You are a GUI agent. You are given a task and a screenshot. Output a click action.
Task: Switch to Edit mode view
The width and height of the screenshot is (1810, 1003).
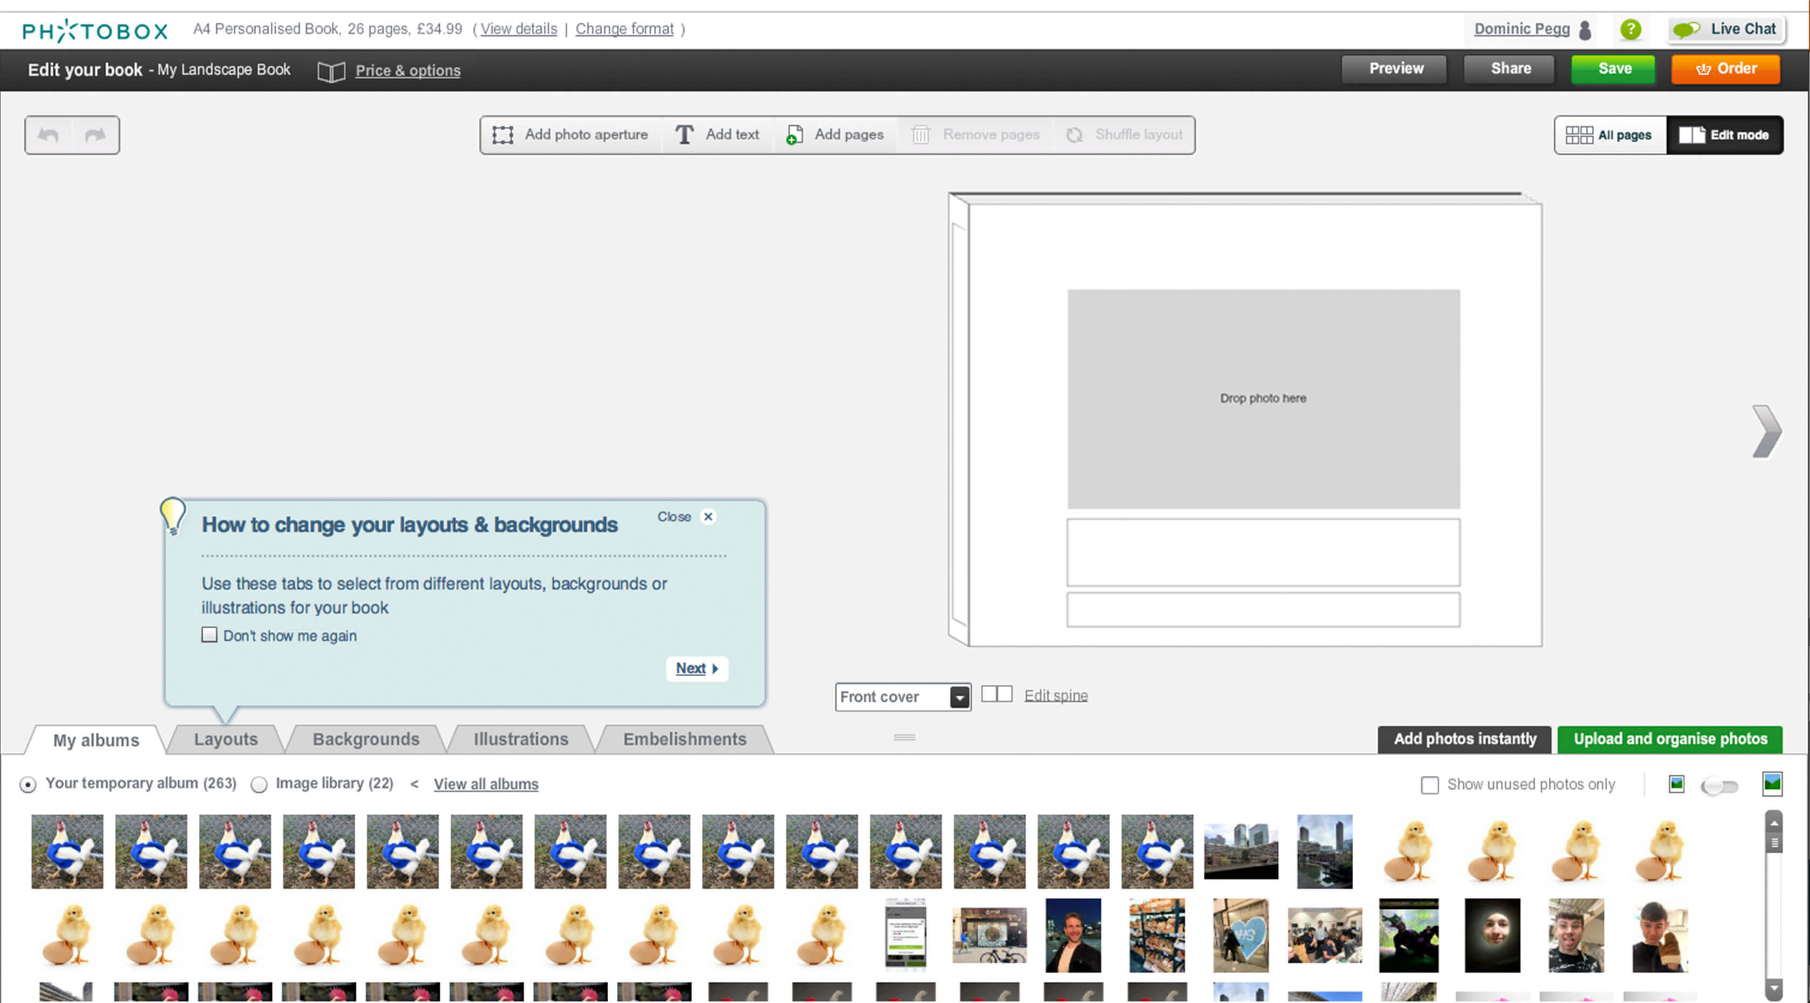[x=1724, y=135]
